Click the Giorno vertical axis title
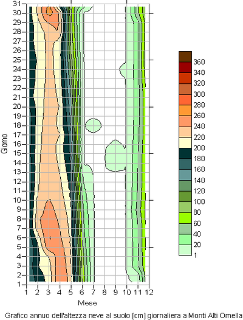Viewport: 243px width, 320px height. click(x=4, y=143)
